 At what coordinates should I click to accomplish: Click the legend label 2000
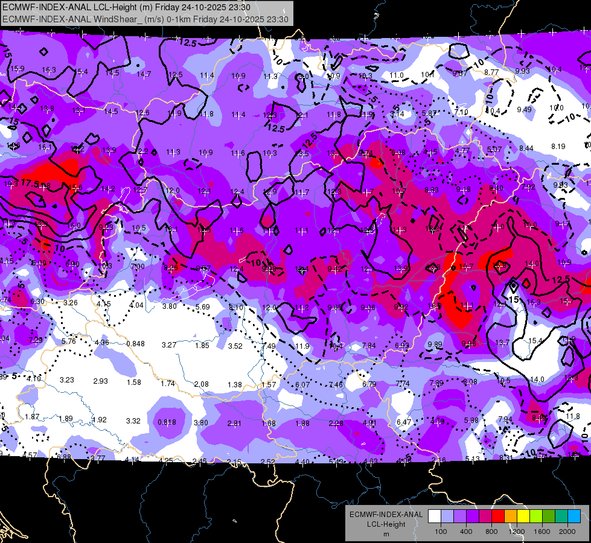click(567, 532)
